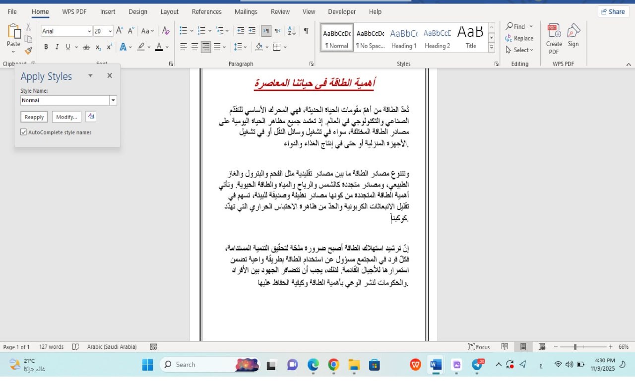Shrink font size icon
Viewport: 635px width, 385px height.
point(131,31)
